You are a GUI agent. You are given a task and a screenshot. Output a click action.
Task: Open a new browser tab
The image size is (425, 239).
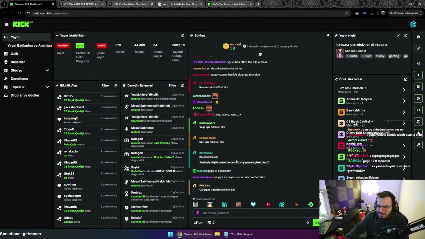coord(258,4)
